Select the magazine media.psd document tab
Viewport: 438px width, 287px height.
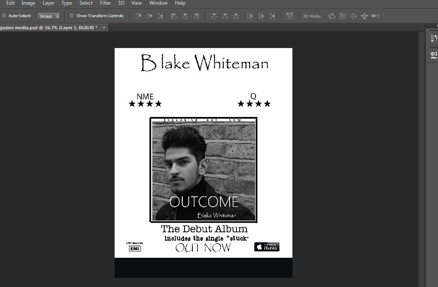click(48, 27)
